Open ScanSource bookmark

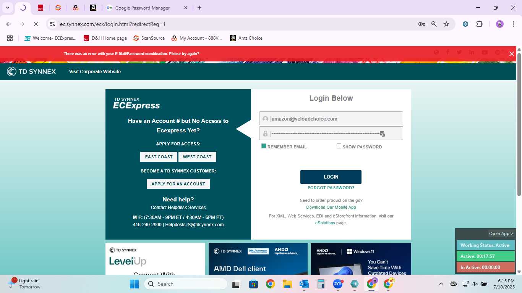tap(149, 38)
